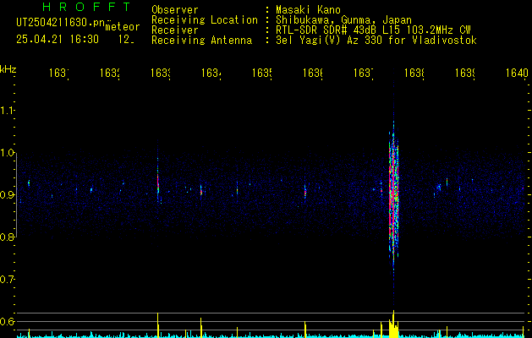The width and height of the screenshot is (532, 338).
Task: Click the 0.9 kHz axis label
Action: 7,195
